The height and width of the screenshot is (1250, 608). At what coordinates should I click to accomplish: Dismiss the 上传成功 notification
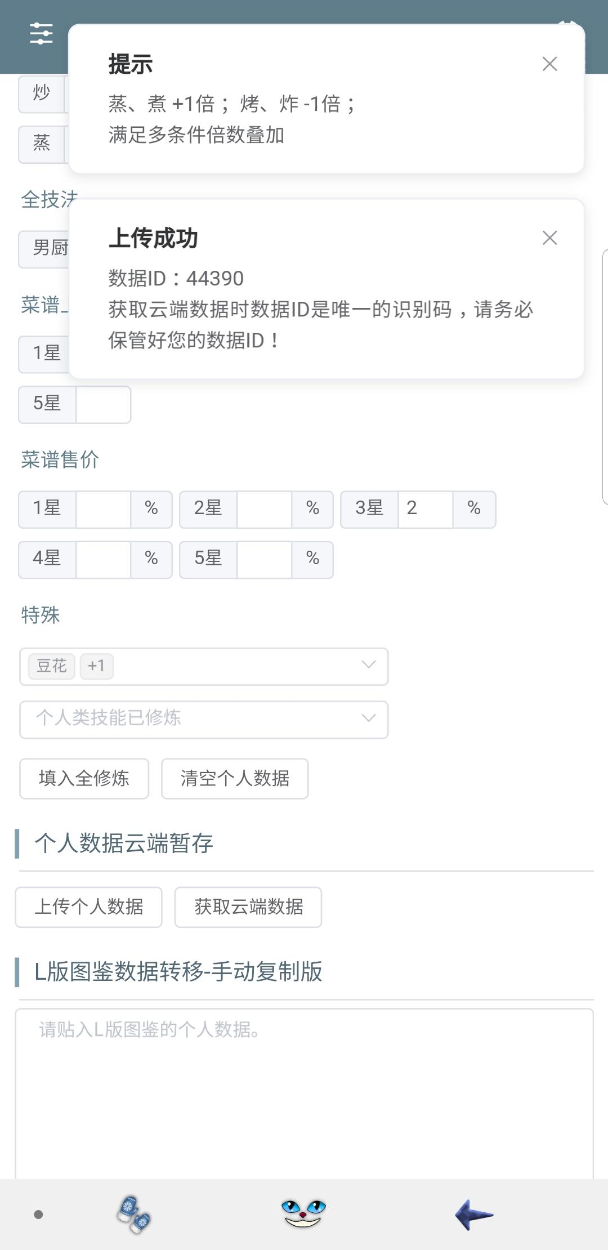tap(549, 238)
